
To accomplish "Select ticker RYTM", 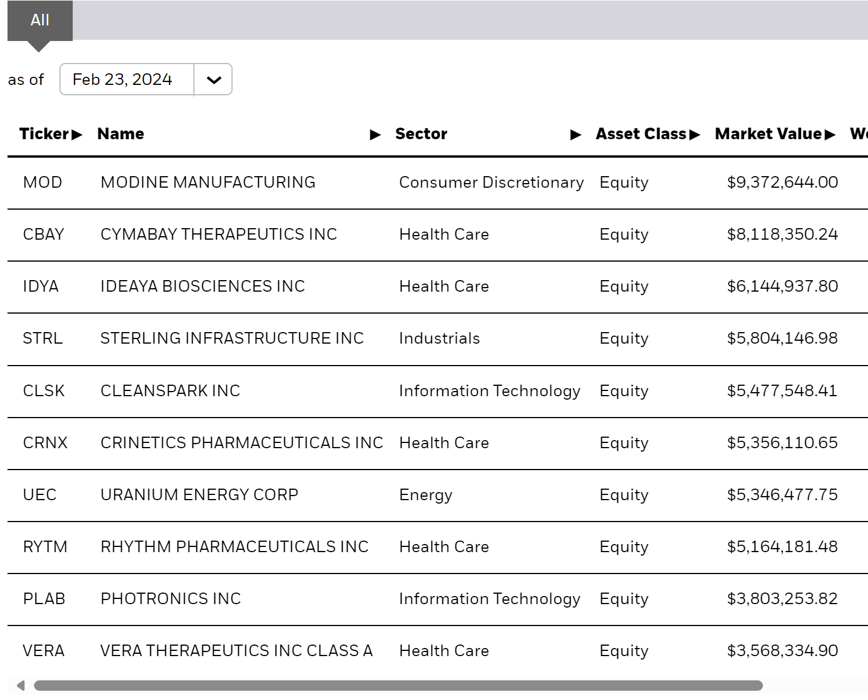I will tap(45, 547).
